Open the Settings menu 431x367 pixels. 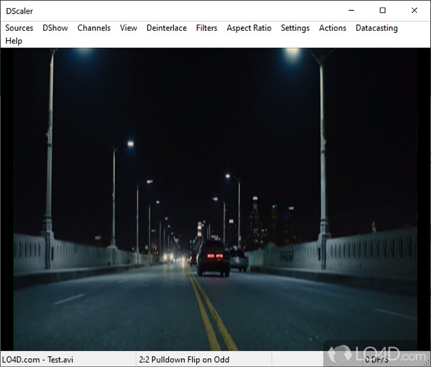295,28
